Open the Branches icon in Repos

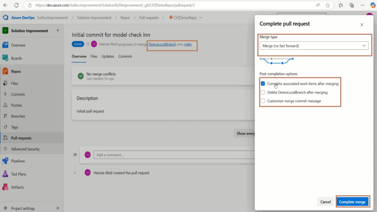5,116
